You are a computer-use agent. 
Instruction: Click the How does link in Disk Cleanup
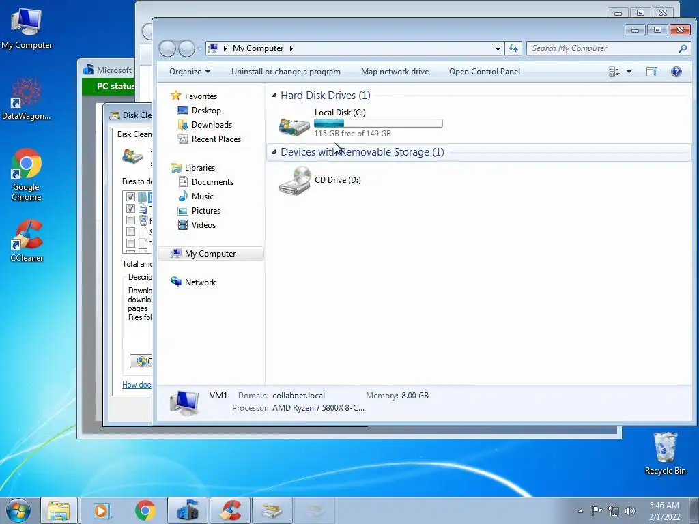[x=137, y=385]
